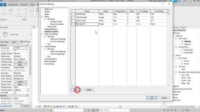Click Edit for System Color Schemes
Viewport: 200px width, 112px height.
click(20, 84)
